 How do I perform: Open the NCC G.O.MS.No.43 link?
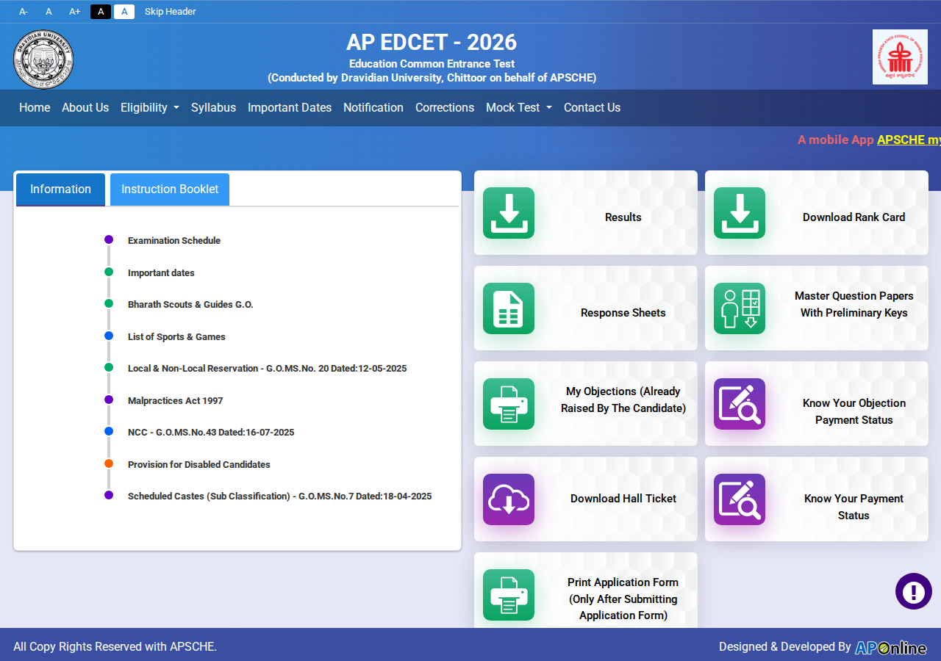(x=211, y=433)
